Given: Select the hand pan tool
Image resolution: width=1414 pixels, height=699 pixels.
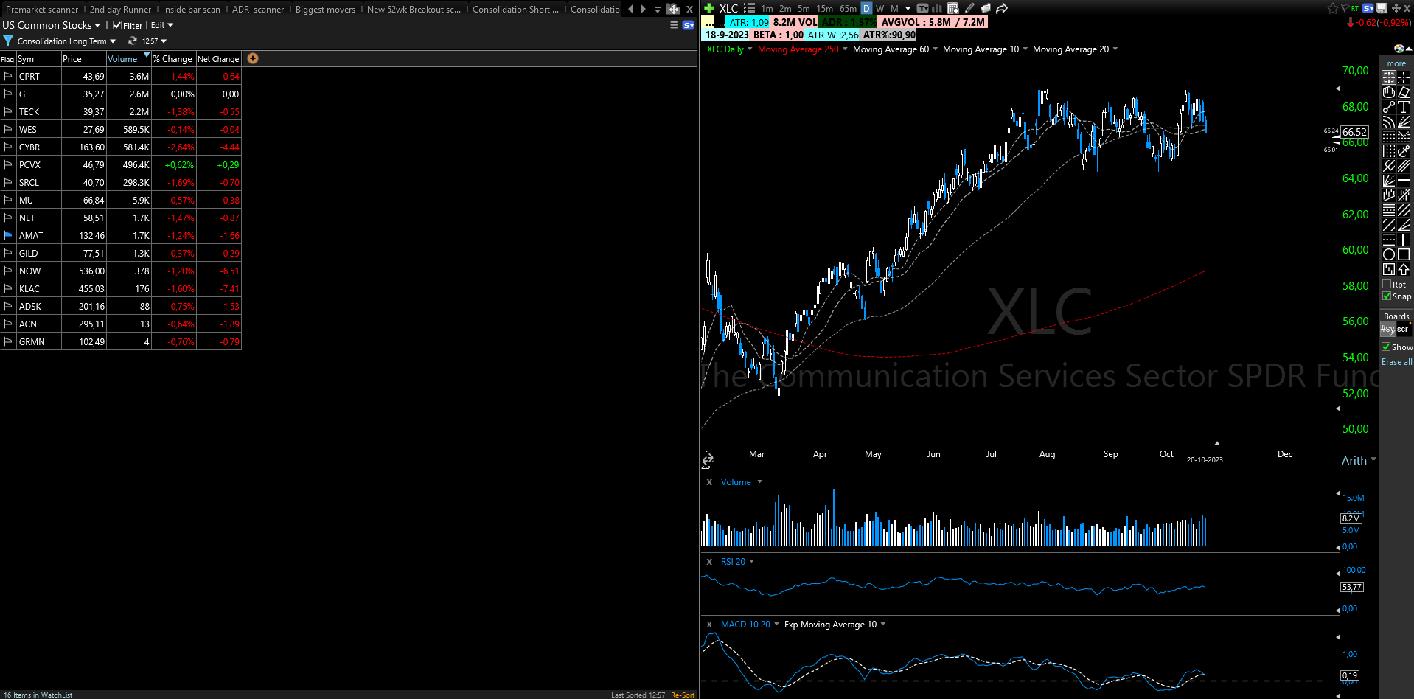Looking at the screenshot, I should point(1389,92).
